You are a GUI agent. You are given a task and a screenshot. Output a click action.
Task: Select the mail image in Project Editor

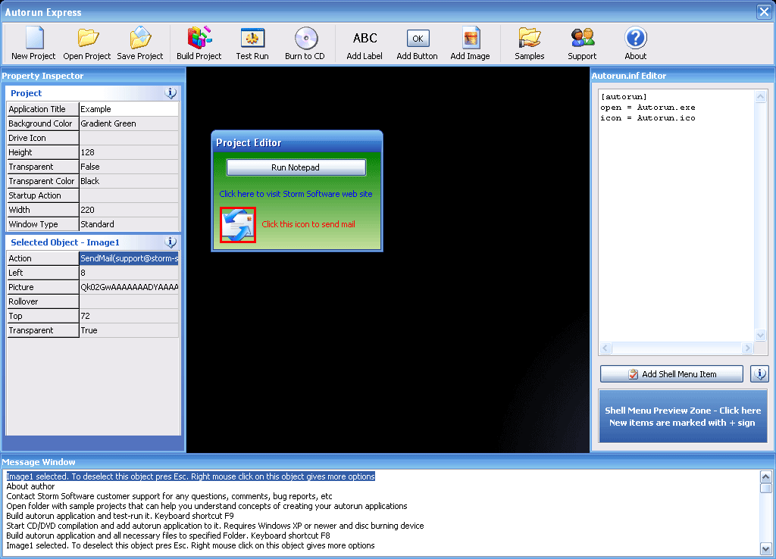(238, 225)
